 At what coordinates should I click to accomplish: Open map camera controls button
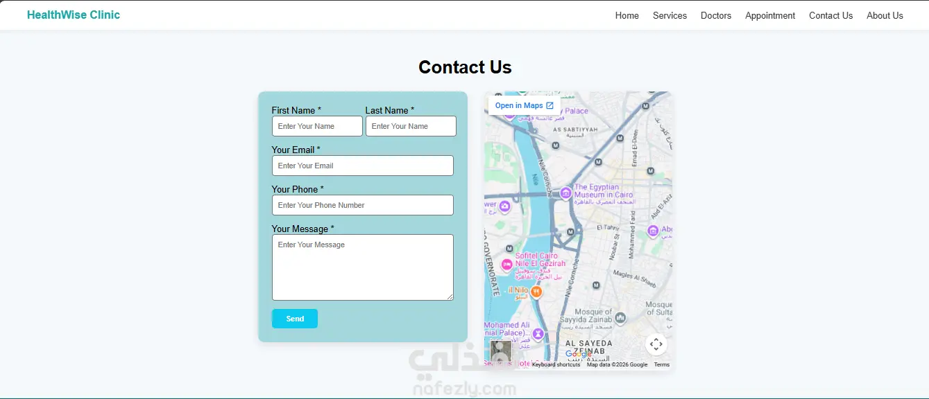click(x=656, y=344)
